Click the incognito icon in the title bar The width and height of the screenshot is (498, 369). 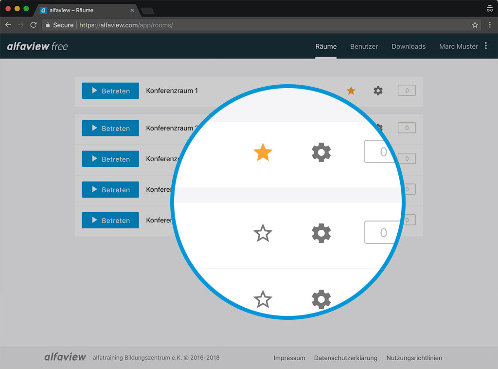click(x=490, y=9)
